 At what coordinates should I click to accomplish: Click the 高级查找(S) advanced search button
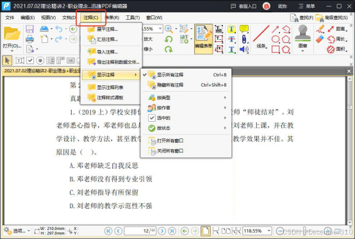click(x=332, y=18)
